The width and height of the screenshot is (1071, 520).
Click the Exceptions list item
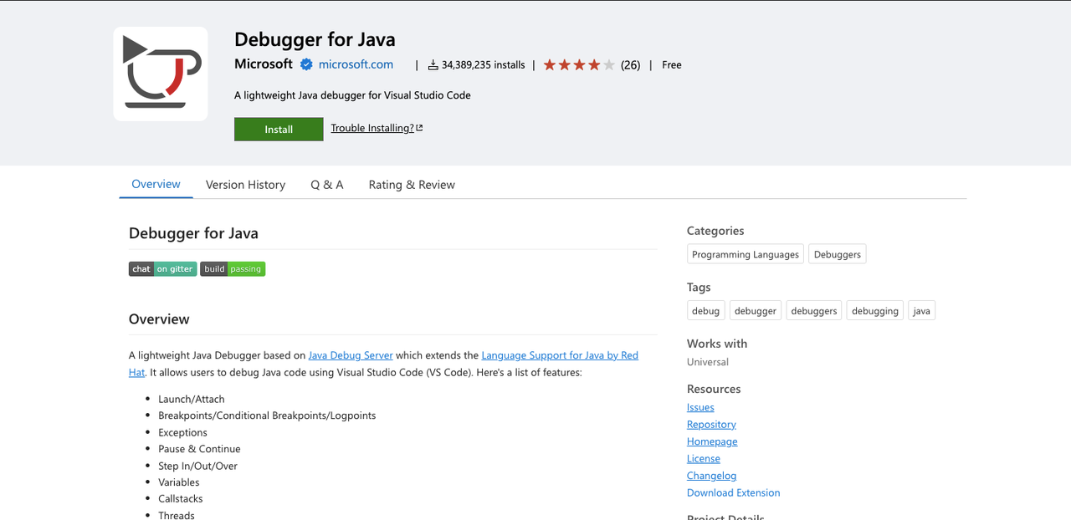tap(182, 432)
